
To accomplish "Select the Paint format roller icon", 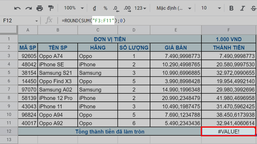I will 51,8.
